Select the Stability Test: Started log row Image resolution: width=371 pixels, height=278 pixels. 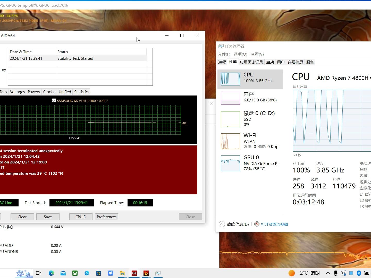point(78,58)
